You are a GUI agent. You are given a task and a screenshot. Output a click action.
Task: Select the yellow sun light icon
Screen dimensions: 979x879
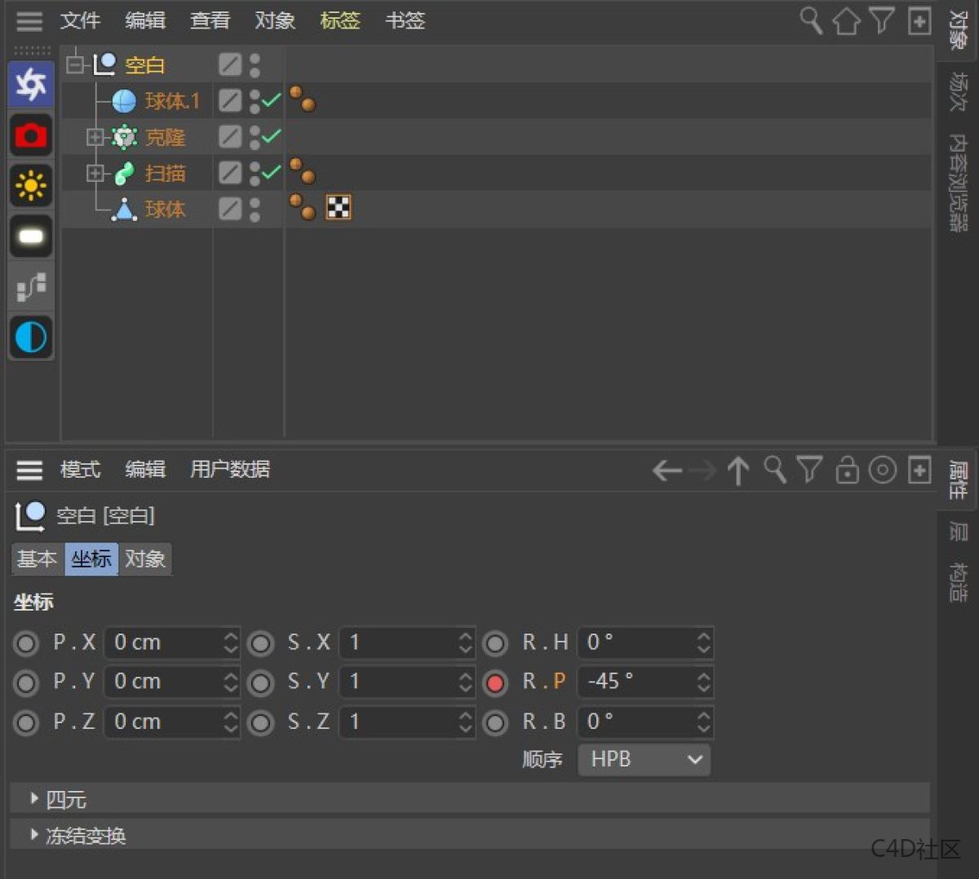[31, 186]
